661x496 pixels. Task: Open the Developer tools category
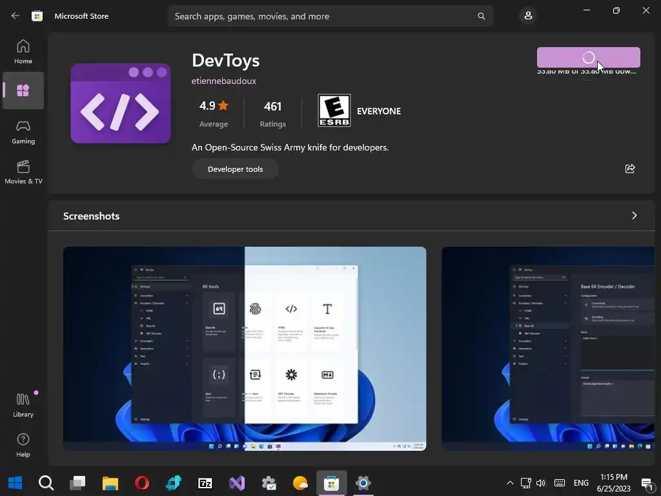[235, 169]
